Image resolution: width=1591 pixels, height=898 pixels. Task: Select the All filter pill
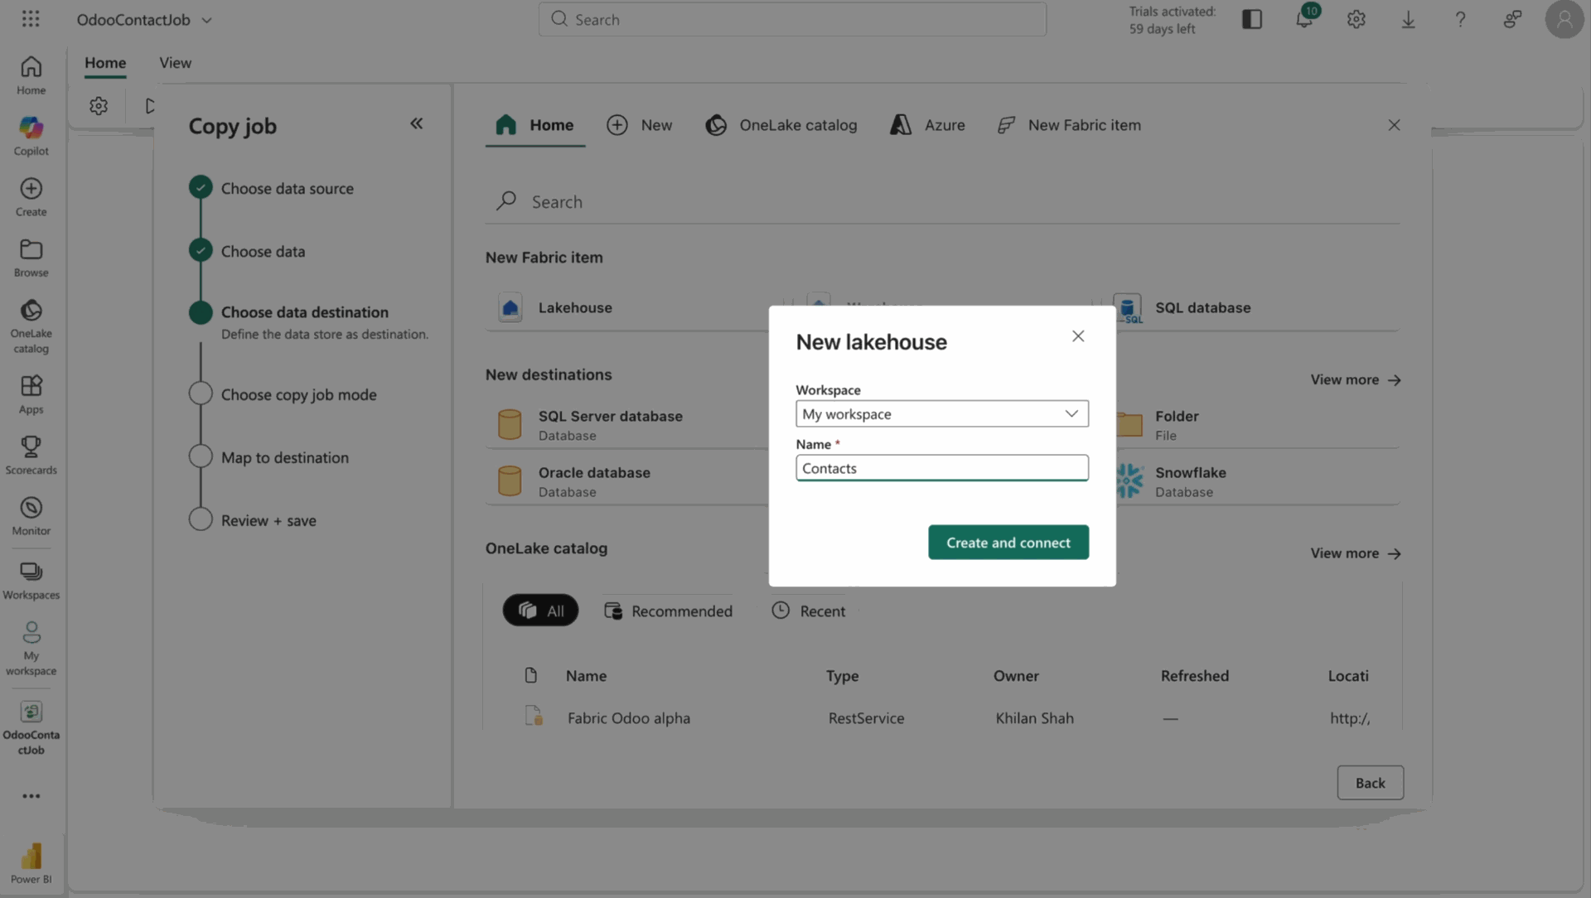tap(540, 611)
